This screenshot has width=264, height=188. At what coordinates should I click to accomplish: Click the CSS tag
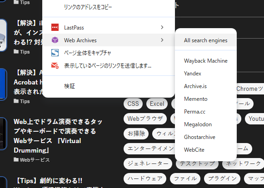133,104
